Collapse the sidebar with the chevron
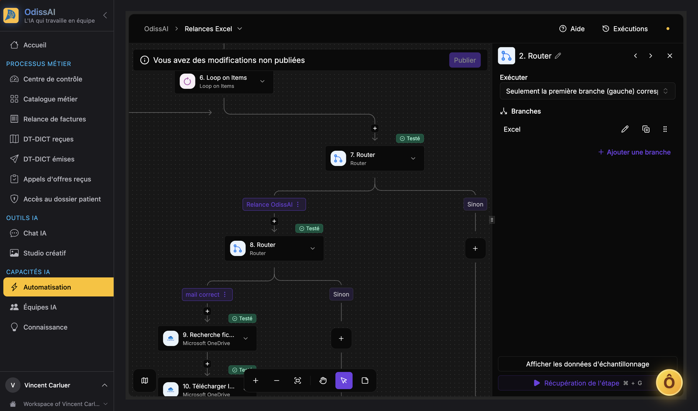Screen dimensions: 698x411 [105, 15]
